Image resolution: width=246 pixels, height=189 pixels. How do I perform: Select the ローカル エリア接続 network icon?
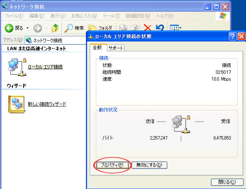click(x=17, y=67)
